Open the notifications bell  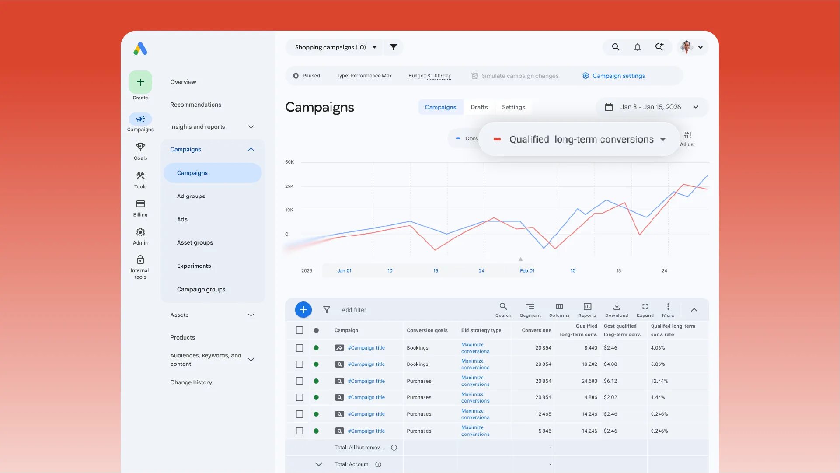pos(638,47)
